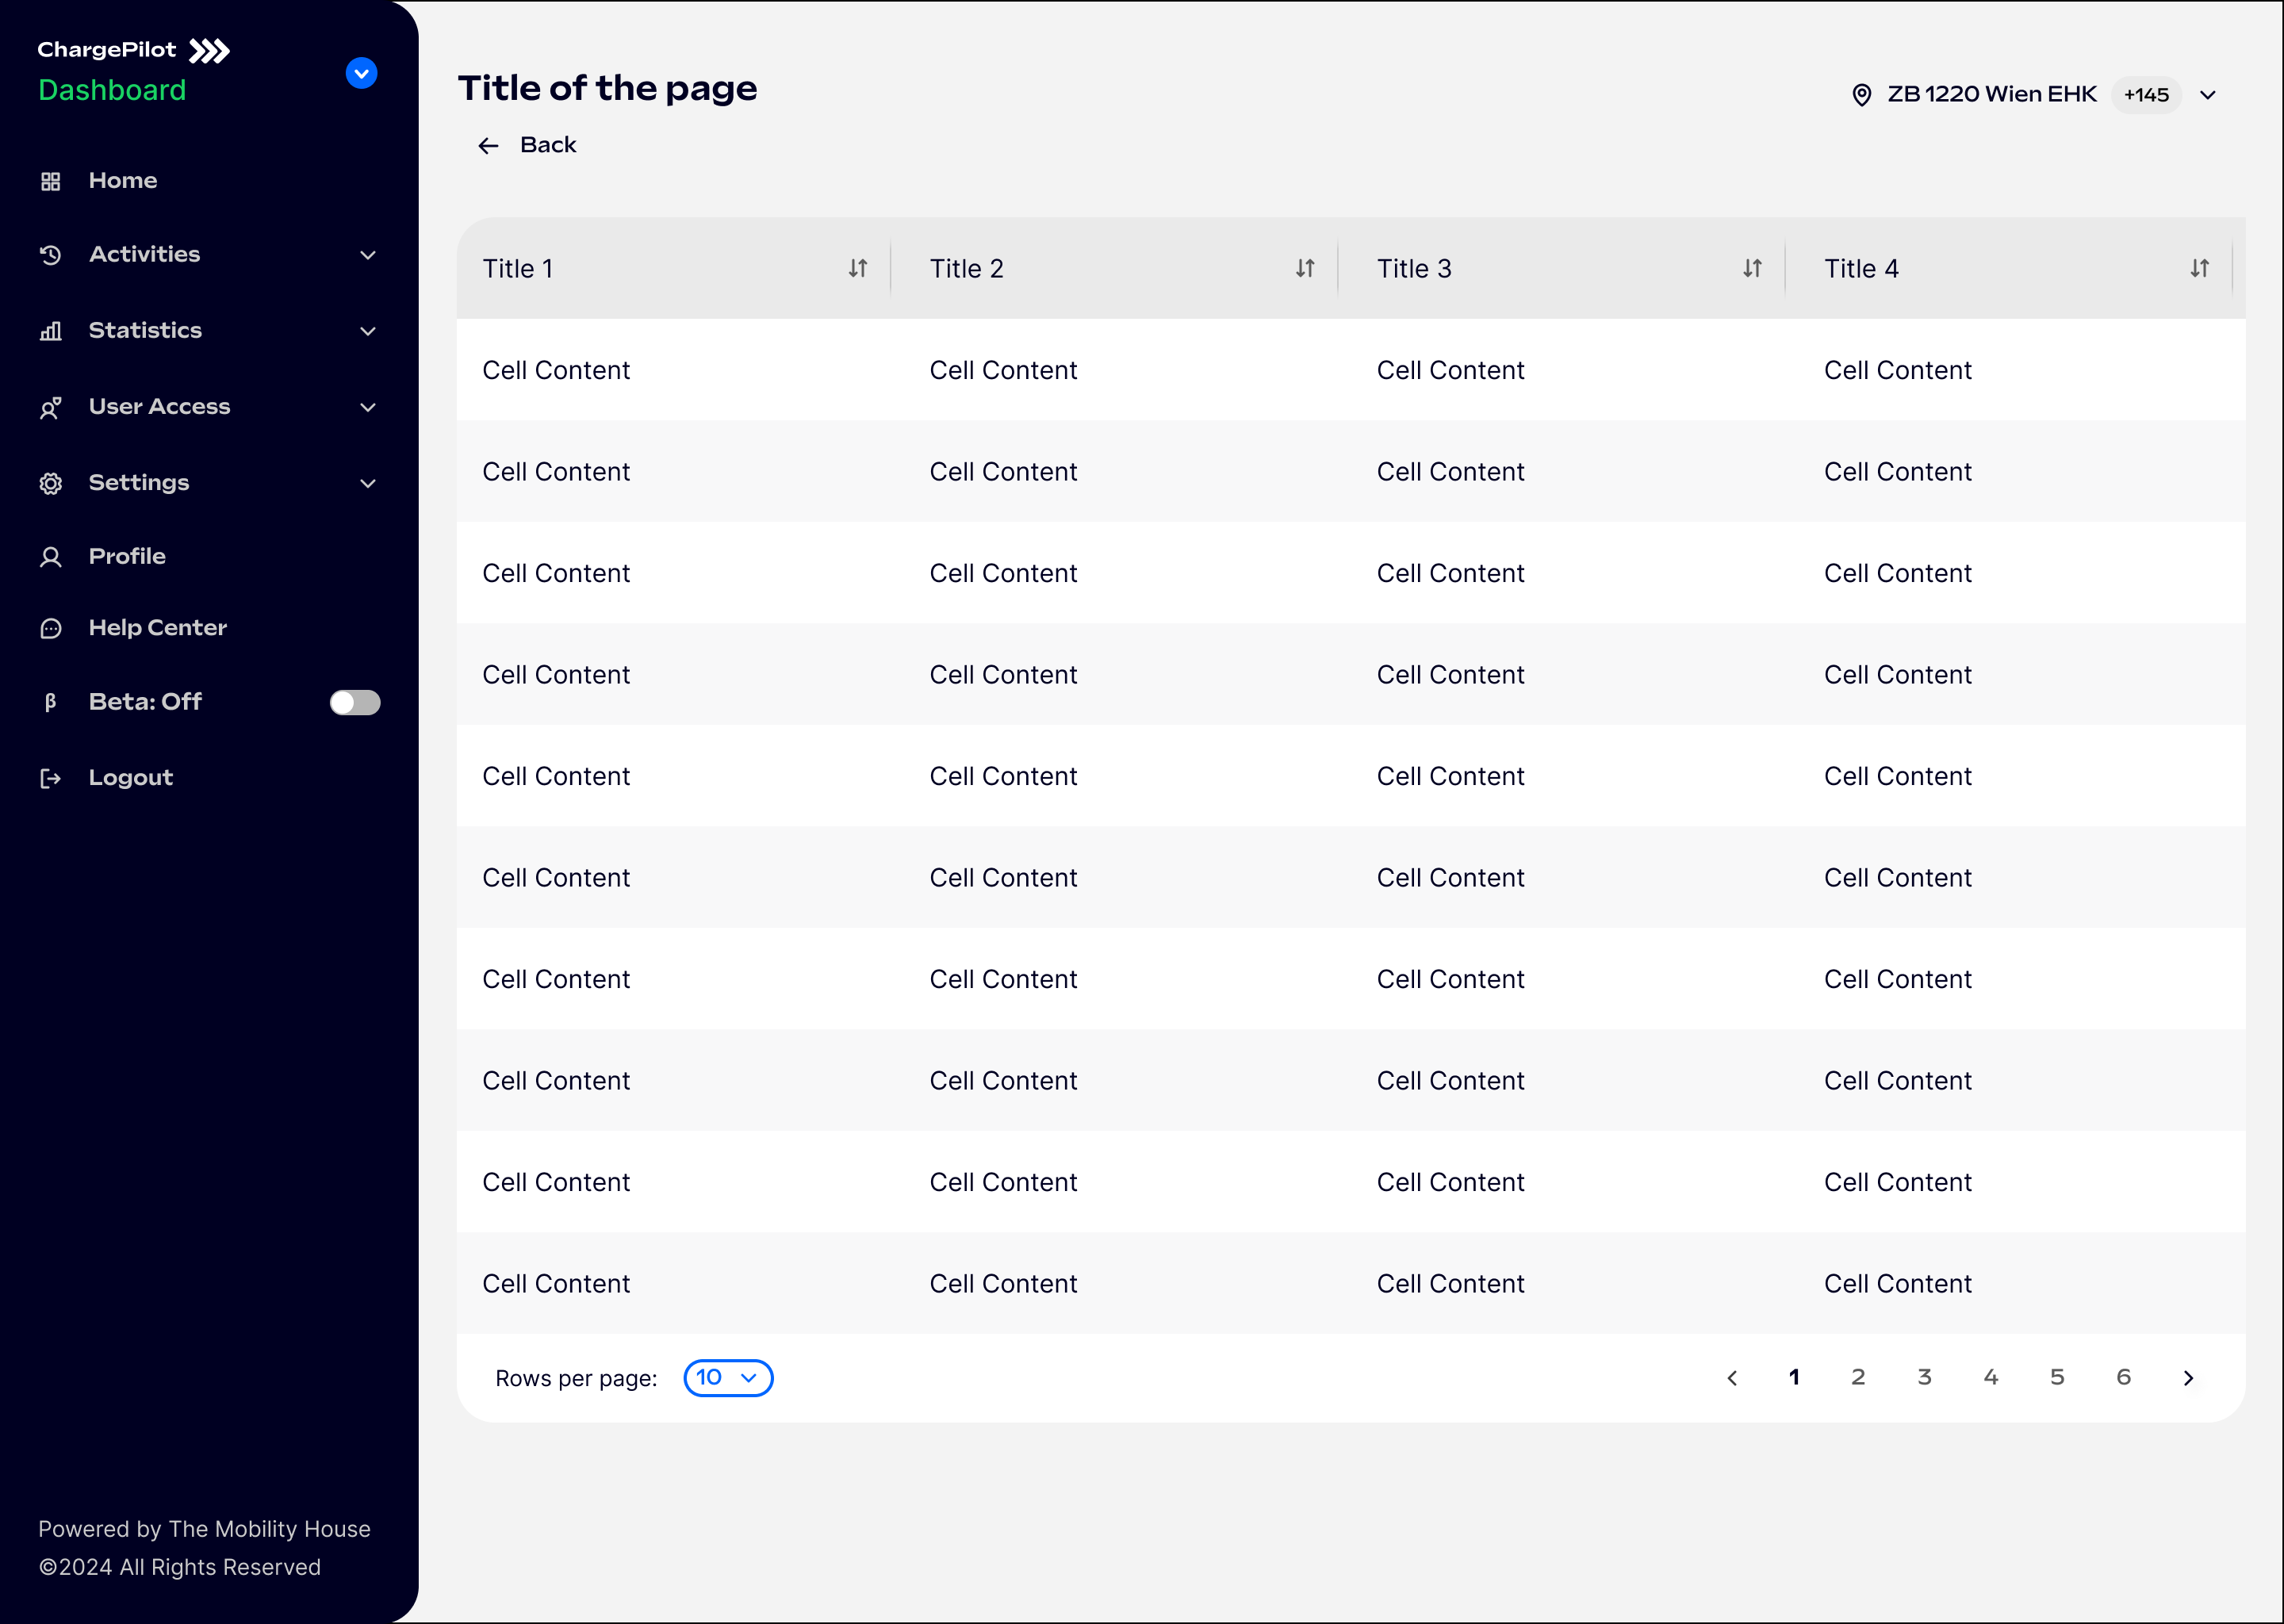The width and height of the screenshot is (2284, 1624).
Task: Click the User Access person icon
Action: (51, 407)
